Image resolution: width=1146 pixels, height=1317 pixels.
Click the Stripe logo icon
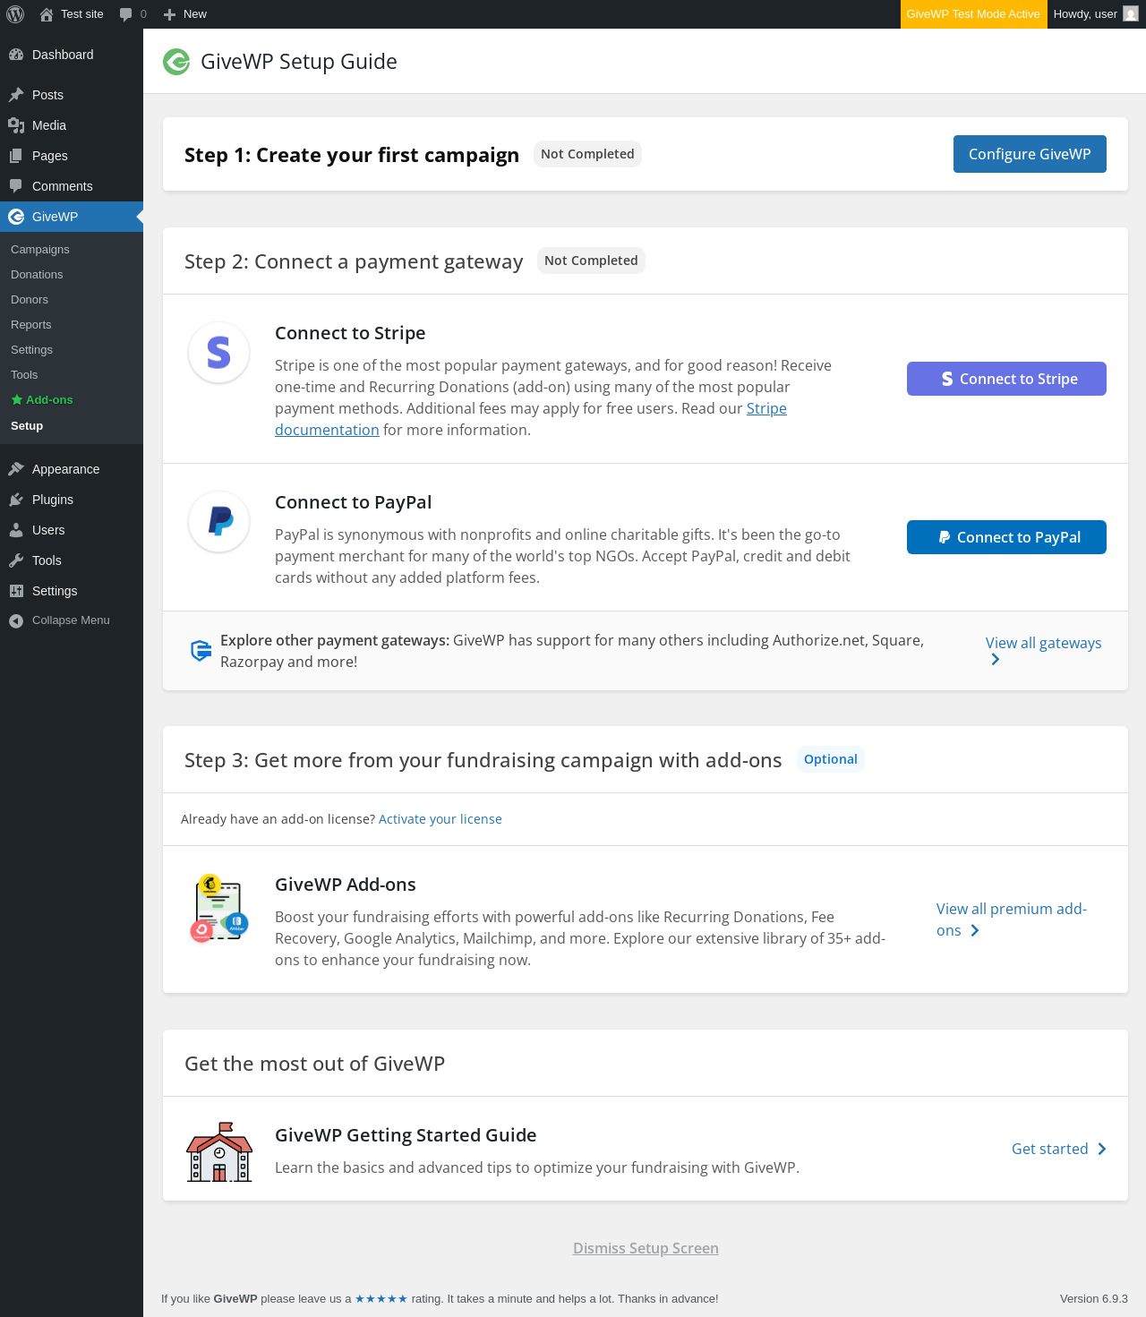click(218, 353)
